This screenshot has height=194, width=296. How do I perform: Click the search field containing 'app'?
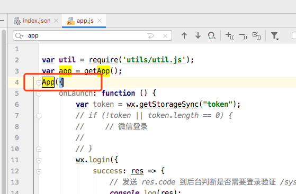(x=92, y=35)
